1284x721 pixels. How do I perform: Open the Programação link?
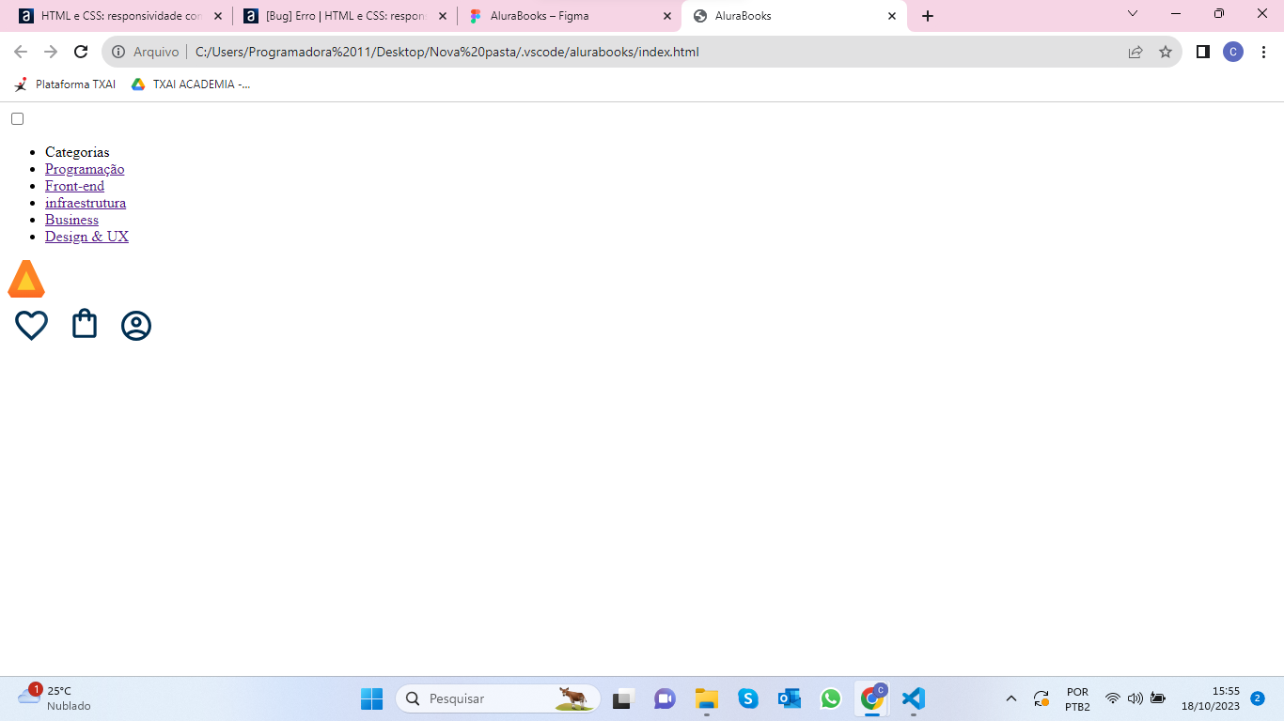coord(85,169)
